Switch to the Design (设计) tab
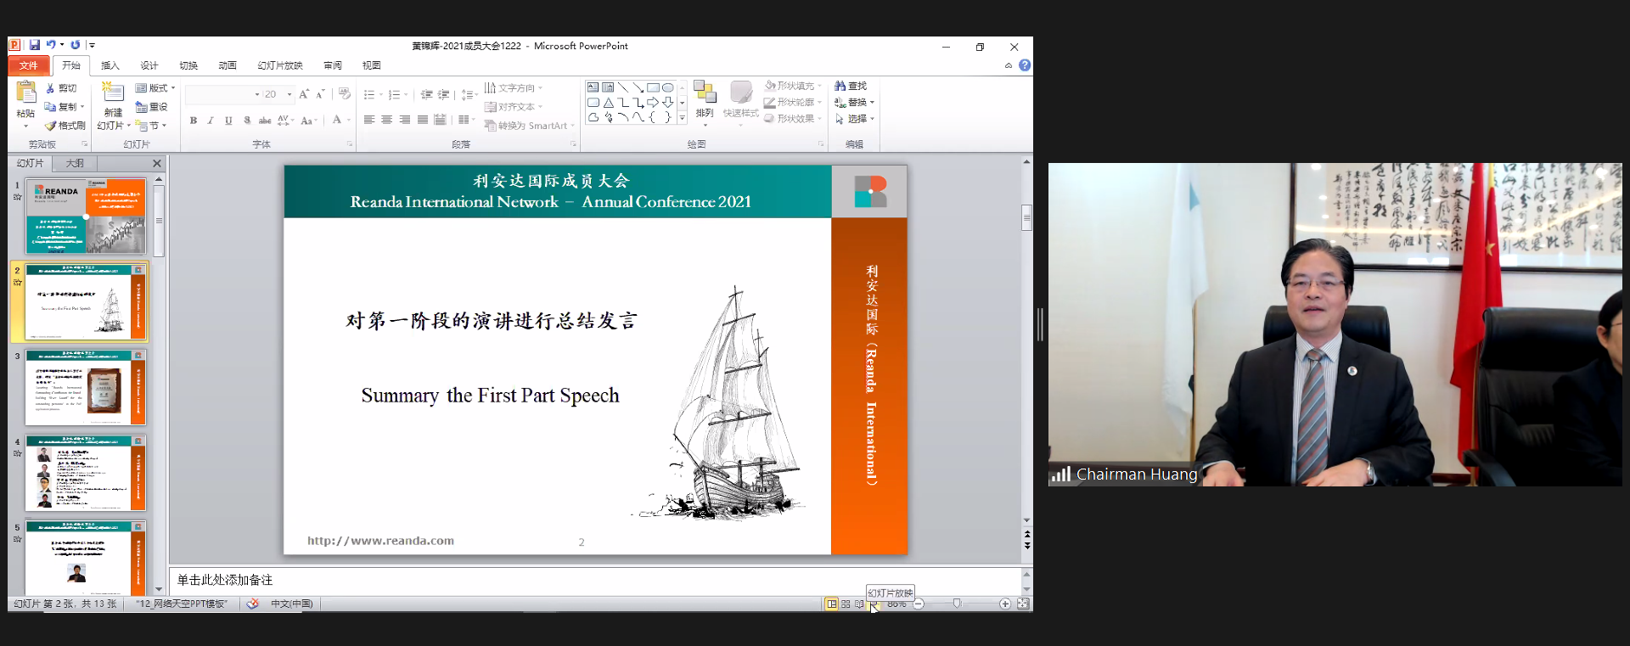 coord(149,65)
